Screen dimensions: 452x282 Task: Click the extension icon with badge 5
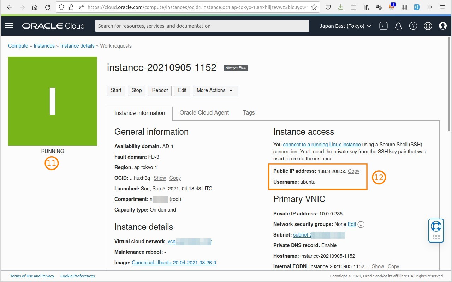[392, 6]
